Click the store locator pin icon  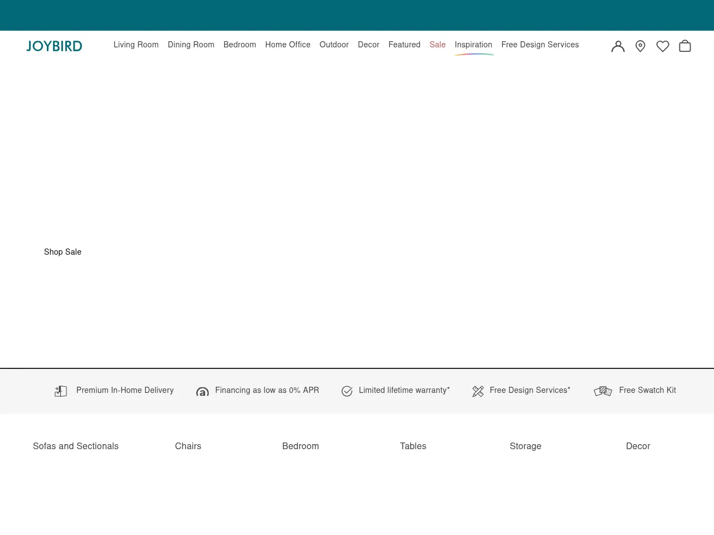coord(640,46)
